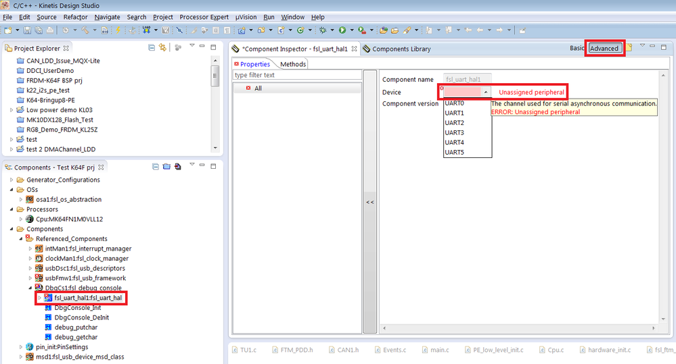The height and width of the screenshot is (364, 676).
Task: Click the generate code icon in Components view
Action: point(177,167)
